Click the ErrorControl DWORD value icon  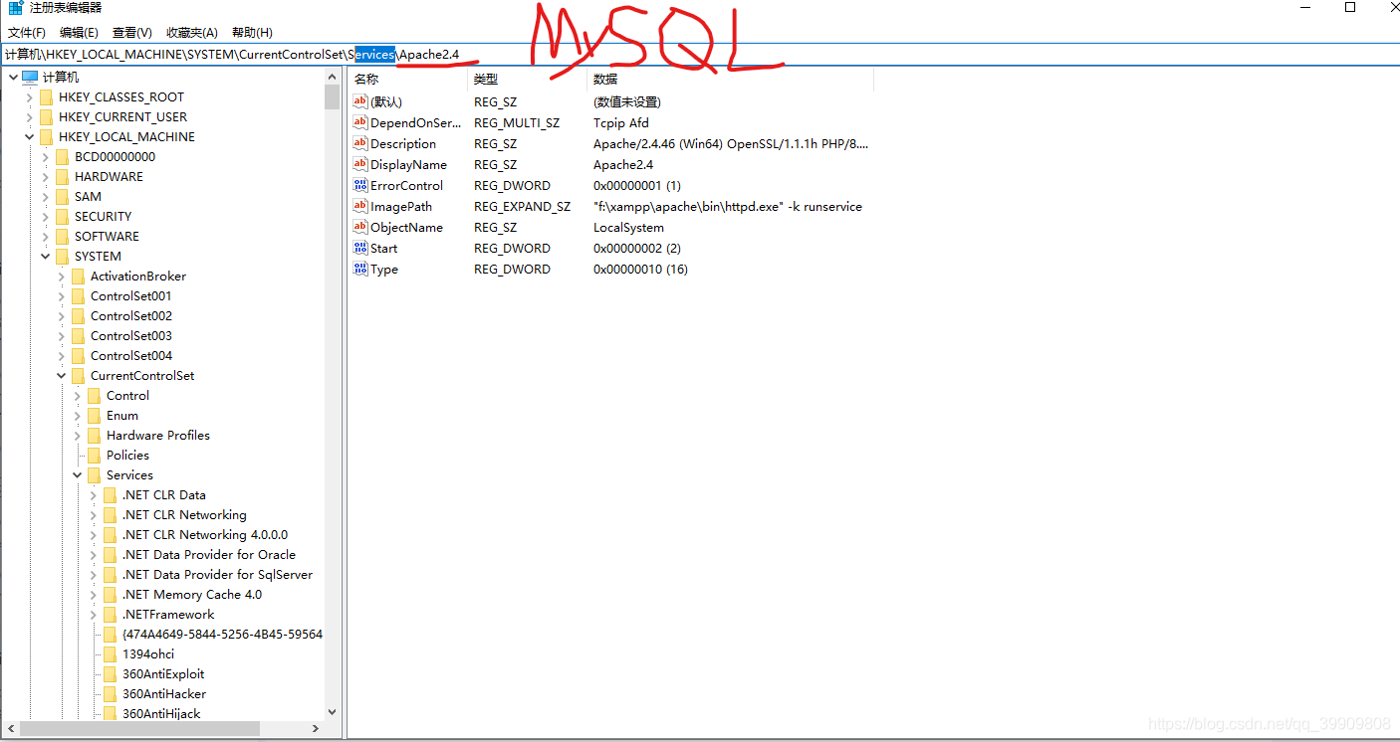tap(360, 185)
